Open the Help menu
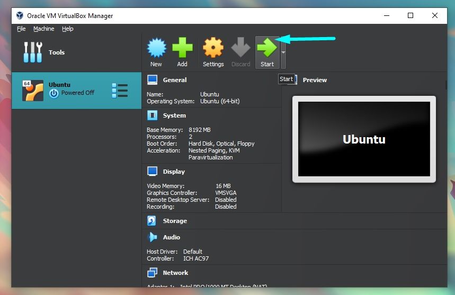Image resolution: width=455 pixels, height=295 pixels. pos(68,29)
